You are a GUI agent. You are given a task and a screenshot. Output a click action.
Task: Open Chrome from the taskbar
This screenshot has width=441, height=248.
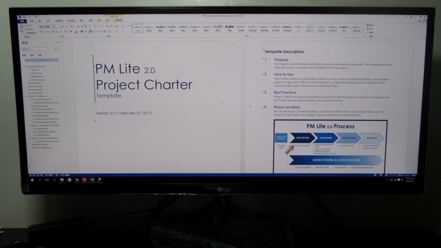click(x=77, y=180)
